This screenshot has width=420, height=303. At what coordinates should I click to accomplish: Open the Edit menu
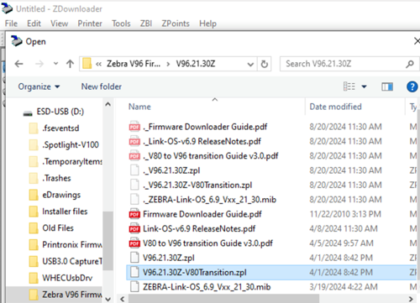coord(34,24)
